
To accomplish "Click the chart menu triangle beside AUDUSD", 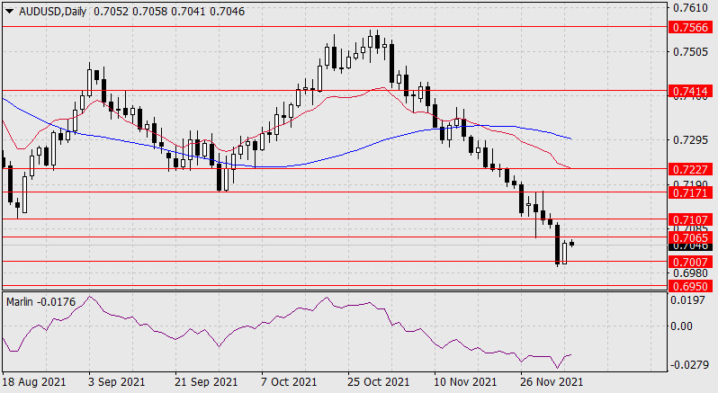I will coord(10,12).
